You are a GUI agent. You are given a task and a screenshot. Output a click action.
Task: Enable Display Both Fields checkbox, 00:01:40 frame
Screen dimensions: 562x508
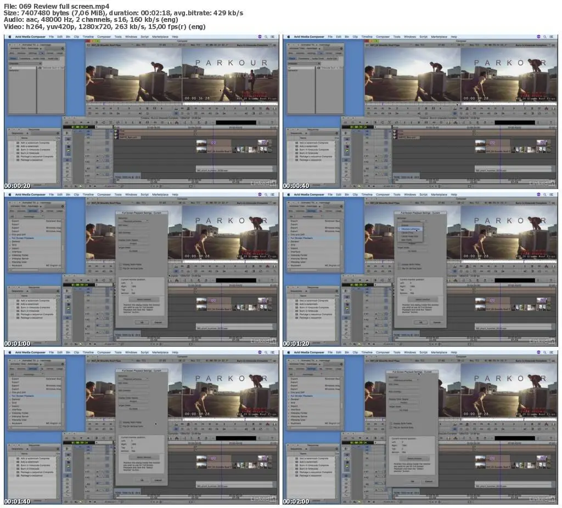120,422
